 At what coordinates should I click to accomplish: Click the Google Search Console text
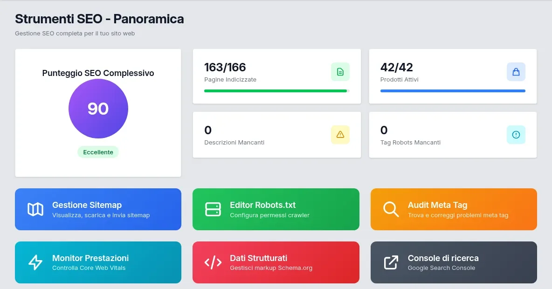[442, 268]
